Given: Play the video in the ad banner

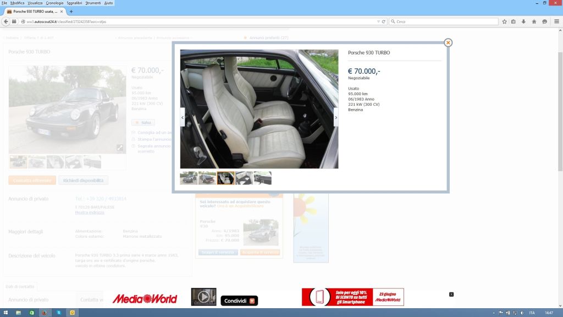Looking at the screenshot, I should 203,297.
